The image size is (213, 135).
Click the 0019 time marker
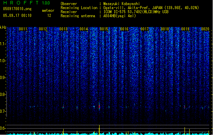coord(185,29)
